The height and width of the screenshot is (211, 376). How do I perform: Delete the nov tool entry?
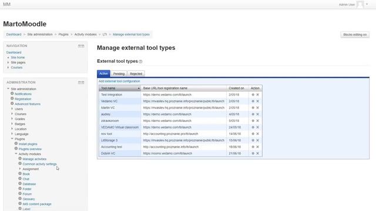(x=257, y=134)
